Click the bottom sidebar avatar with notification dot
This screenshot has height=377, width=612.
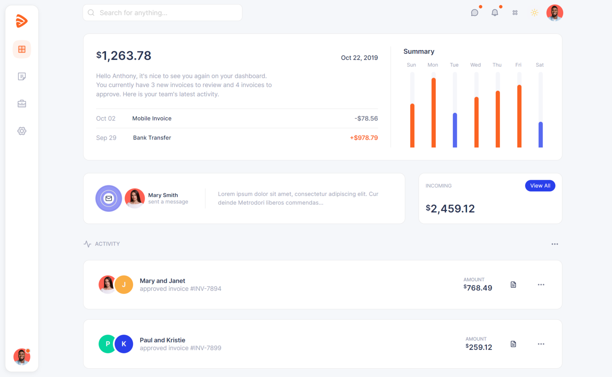coord(22,357)
